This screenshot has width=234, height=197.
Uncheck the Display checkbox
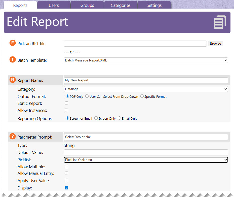pyautogui.click(x=67, y=188)
